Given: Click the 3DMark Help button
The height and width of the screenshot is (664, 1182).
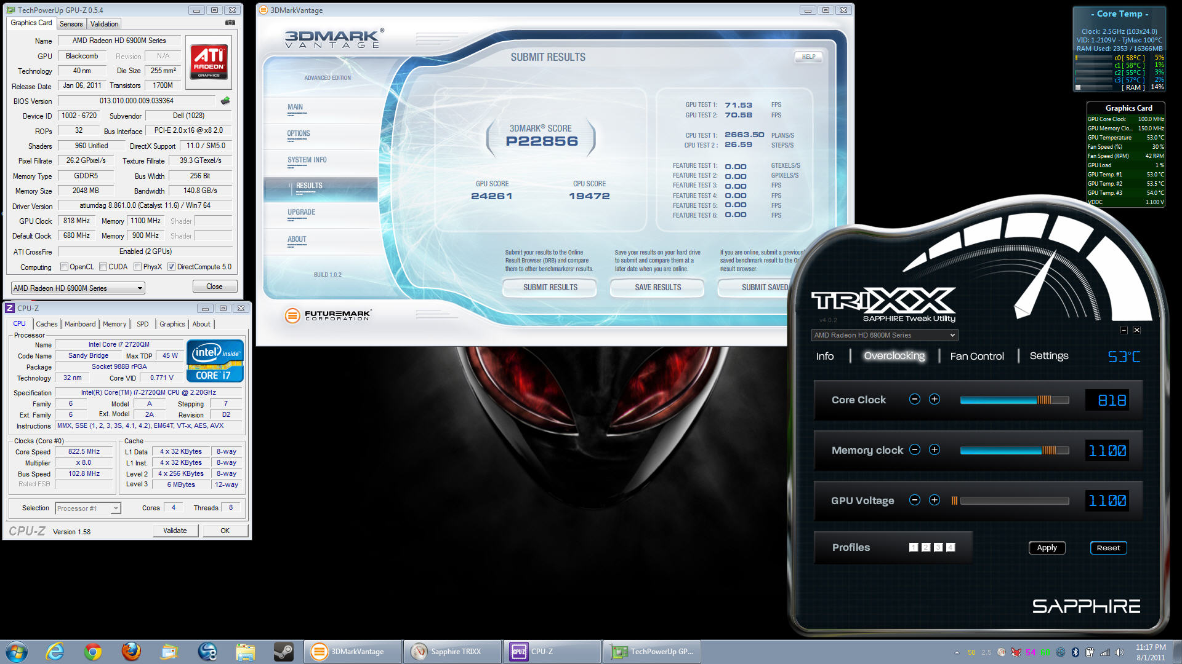Looking at the screenshot, I should click(x=808, y=57).
